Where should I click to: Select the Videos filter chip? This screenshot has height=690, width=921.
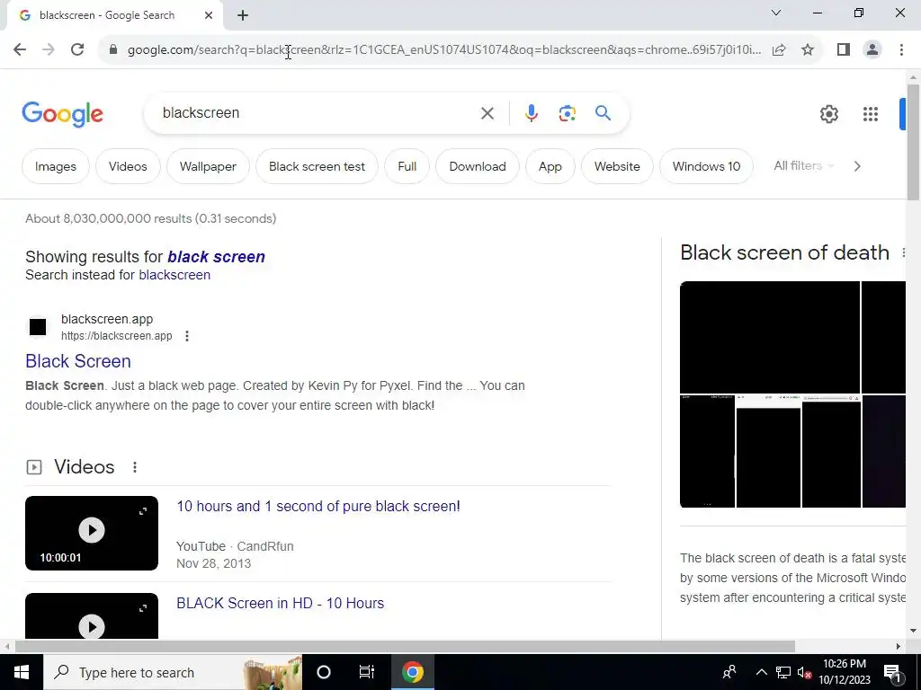pos(128,166)
